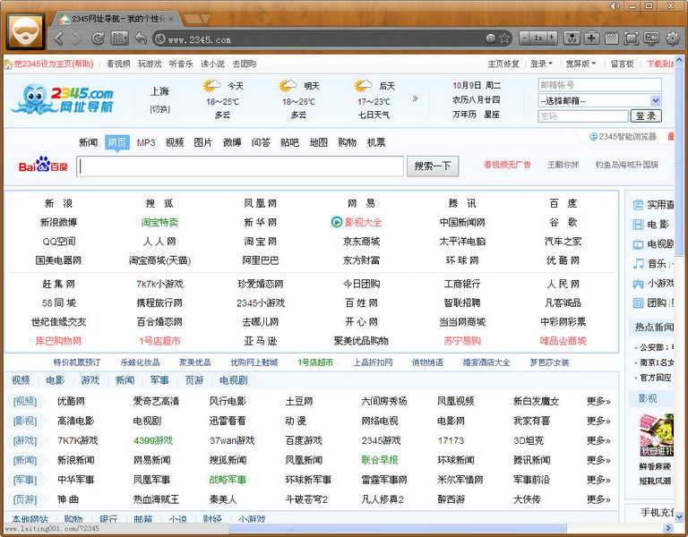Click the 主页修复 link

click(x=503, y=64)
